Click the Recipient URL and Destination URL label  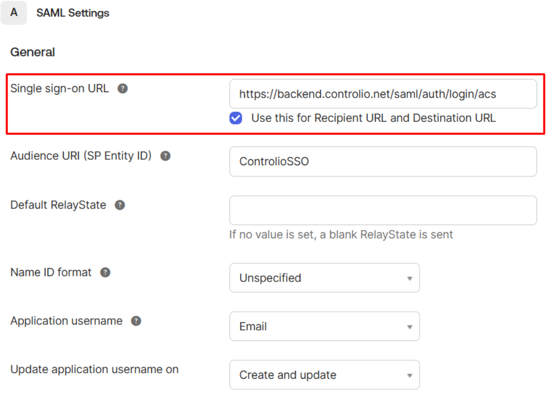(373, 118)
